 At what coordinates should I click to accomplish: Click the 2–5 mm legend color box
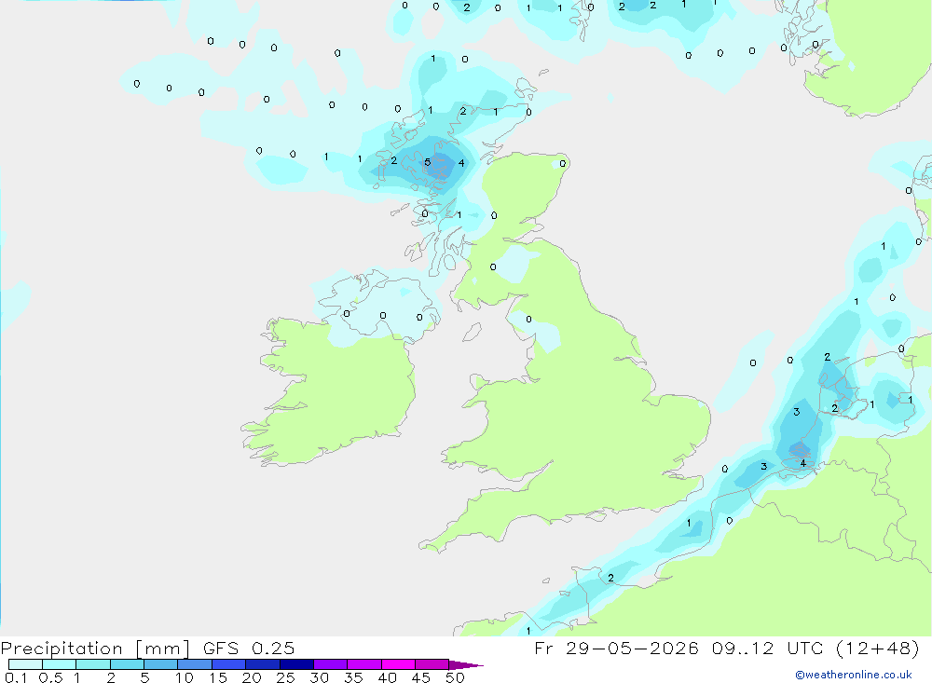[x=127, y=664]
